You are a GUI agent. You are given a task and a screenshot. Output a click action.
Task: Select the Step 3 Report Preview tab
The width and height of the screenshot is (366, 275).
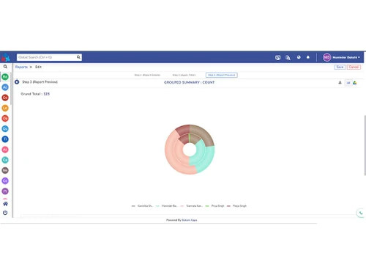coord(222,75)
